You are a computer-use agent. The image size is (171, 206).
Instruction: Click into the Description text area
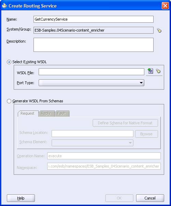point(93,45)
